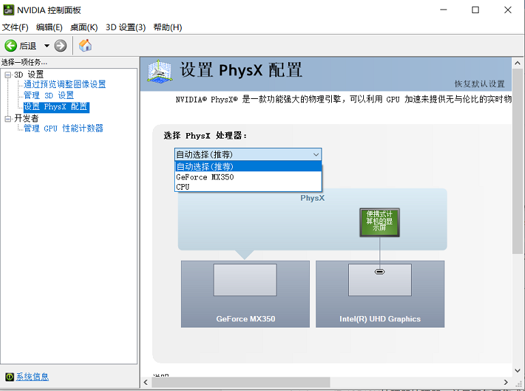This screenshot has height=391, width=525.
Task: Open the 桌面(K) menu
Action: pos(84,27)
